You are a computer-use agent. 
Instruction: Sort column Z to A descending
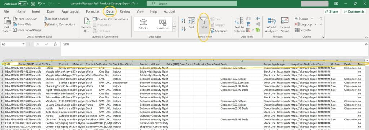pos(183,28)
